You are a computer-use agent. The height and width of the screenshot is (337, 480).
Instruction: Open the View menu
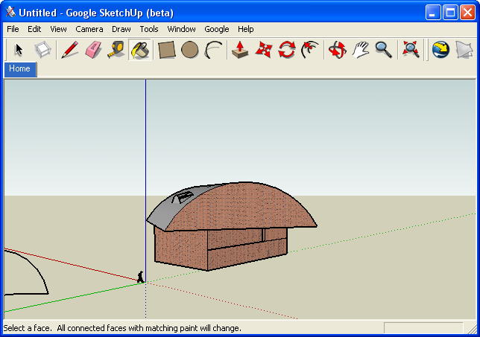coord(58,29)
